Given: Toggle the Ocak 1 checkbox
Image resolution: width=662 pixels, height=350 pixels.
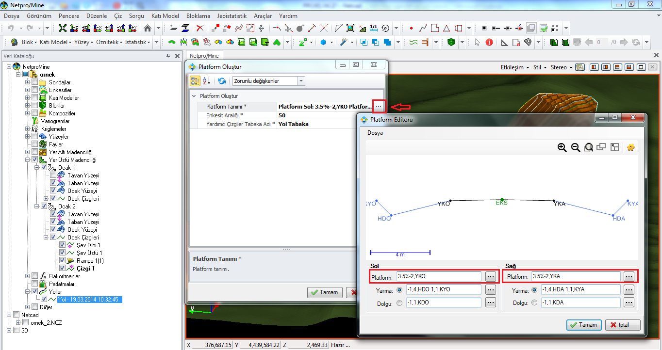Looking at the screenshot, I should point(44,168).
